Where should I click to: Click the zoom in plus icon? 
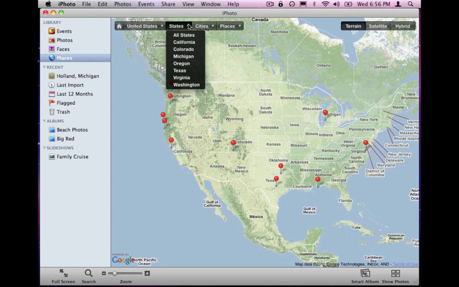pyautogui.click(x=147, y=273)
